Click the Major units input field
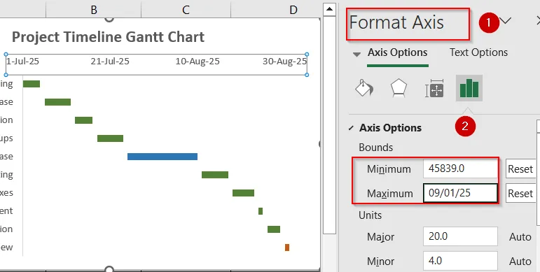 click(x=460, y=236)
